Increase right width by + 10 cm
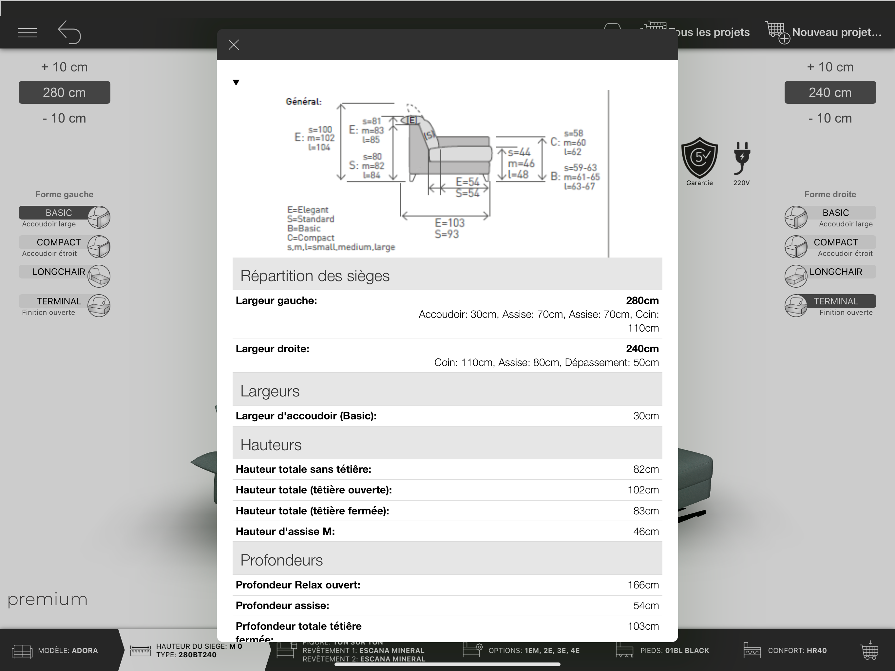Image resolution: width=895 pixels, height=671 pixels. [x=830, y=67]
